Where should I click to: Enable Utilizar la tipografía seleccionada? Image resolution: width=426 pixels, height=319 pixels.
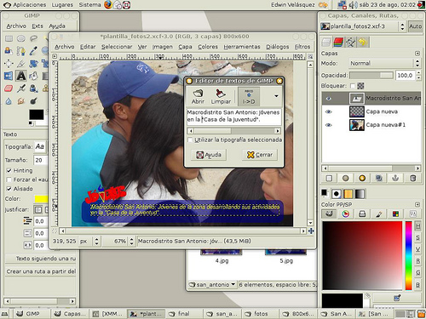190,140
